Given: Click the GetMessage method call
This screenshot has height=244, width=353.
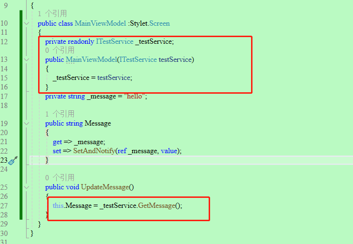Looking at the screenshot, I should (x=156, y=205).
